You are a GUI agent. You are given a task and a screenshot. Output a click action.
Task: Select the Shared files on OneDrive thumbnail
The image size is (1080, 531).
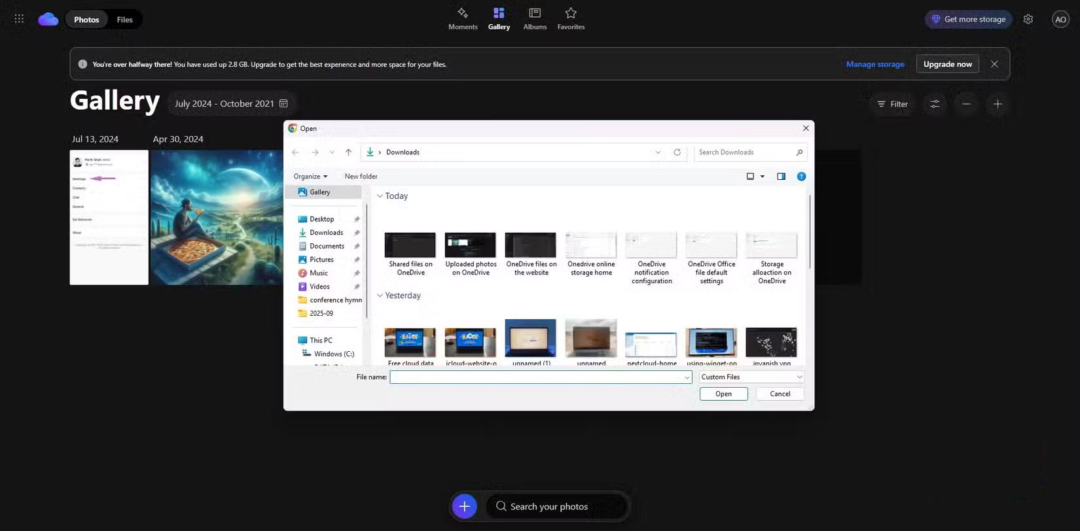(x=410, y=246)
